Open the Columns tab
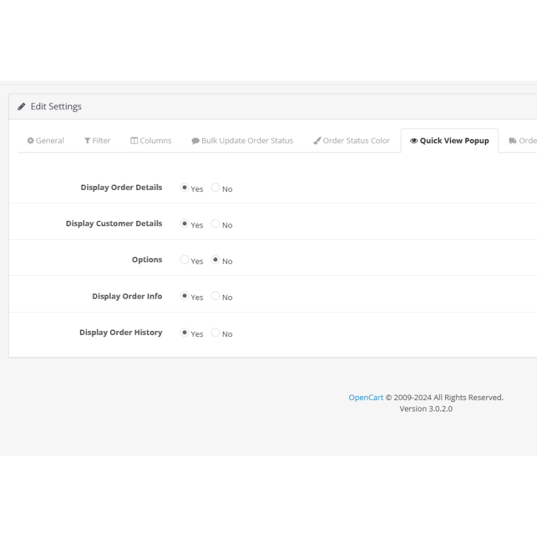Image resolution: width=537 pixels, height=537 pixels. click(152, 140)
